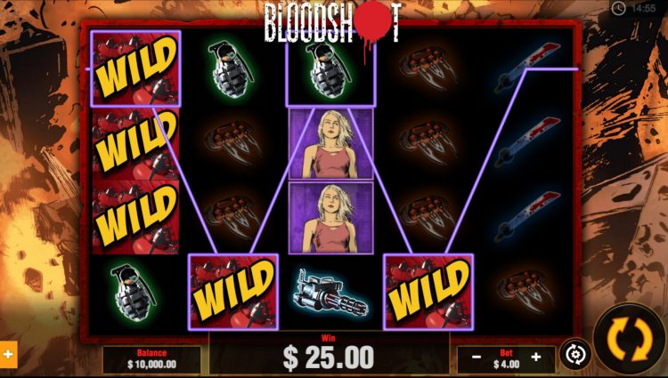
Task: Click the lower blonde woman symbol
Action: coord(331,218)
